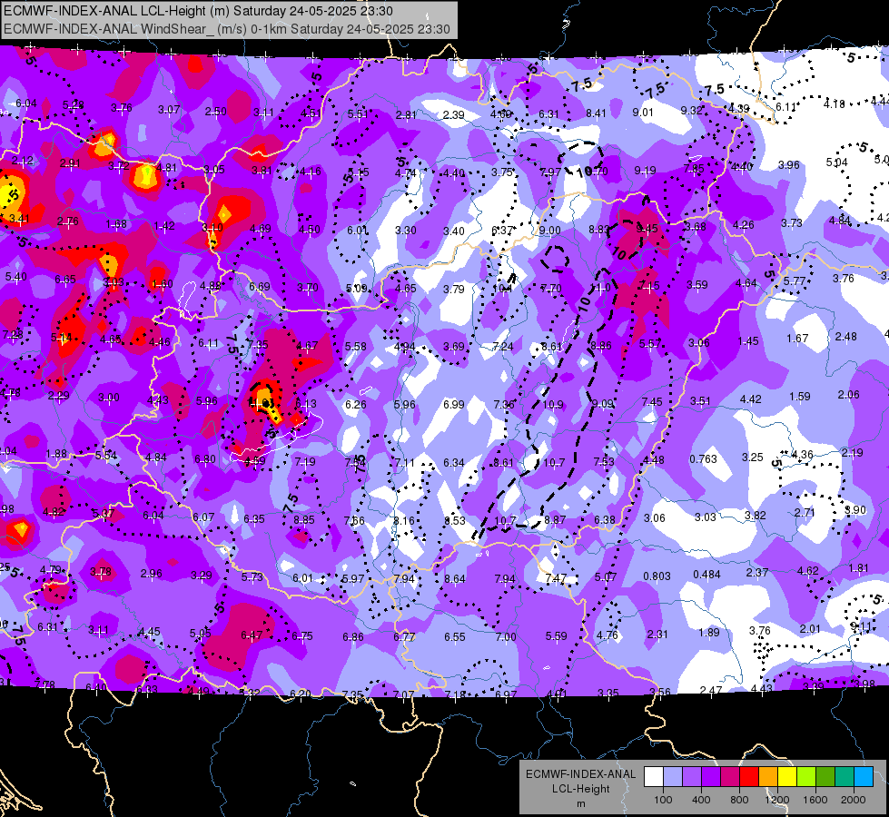Click the grid value 9.32 near the top
Screen dimensions: 889x817
coord(691,110)
